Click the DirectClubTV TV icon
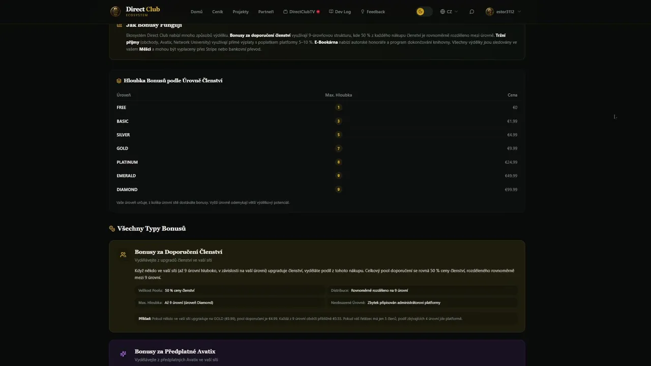The image size is (651, 366). [285, 12]
